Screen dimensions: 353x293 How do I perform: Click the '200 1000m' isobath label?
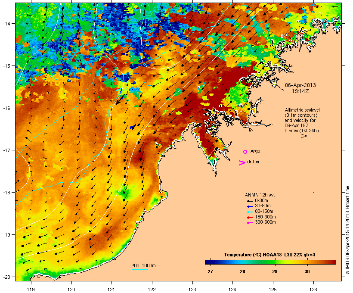(143, 265)
